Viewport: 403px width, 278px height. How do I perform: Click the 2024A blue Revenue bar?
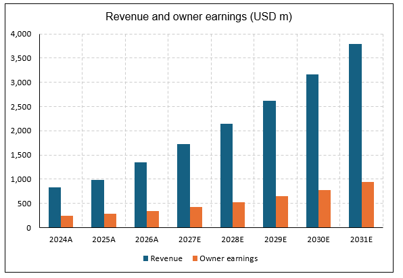55,208
